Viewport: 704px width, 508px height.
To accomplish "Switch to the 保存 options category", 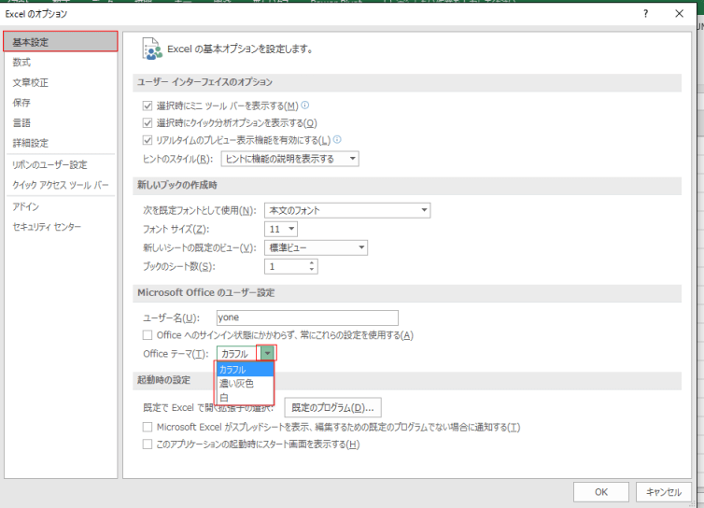I will (61, 103).
